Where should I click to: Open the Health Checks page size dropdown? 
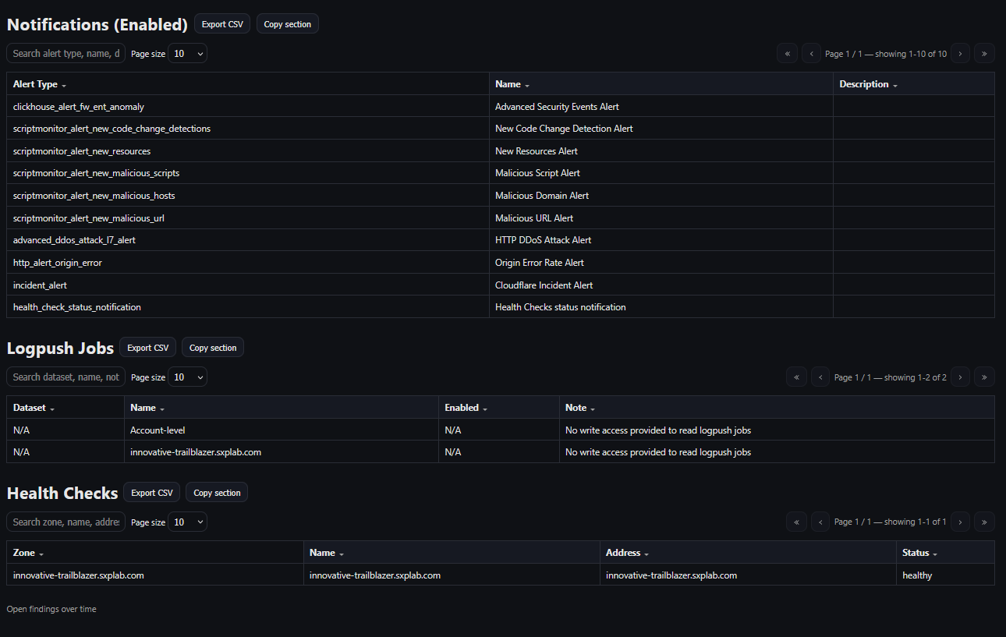point(187,522)
